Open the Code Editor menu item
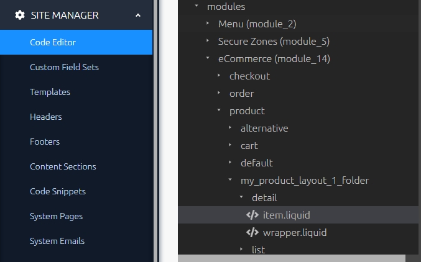This screenshot has height=262, width=421. tap(53, 42)
